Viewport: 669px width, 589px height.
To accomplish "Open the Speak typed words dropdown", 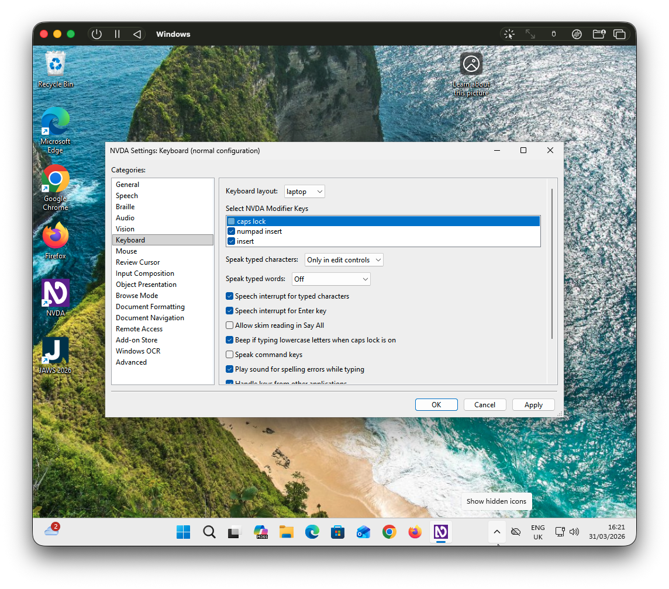I will [x=331, y=279].
